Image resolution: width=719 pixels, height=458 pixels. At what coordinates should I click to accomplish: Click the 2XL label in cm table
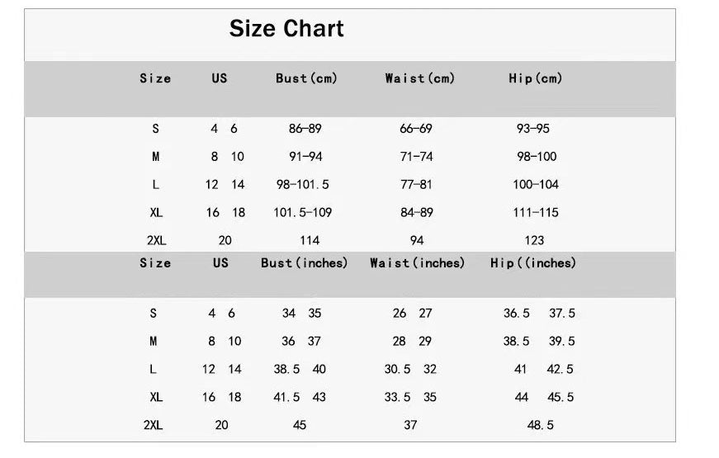(156, 241)
